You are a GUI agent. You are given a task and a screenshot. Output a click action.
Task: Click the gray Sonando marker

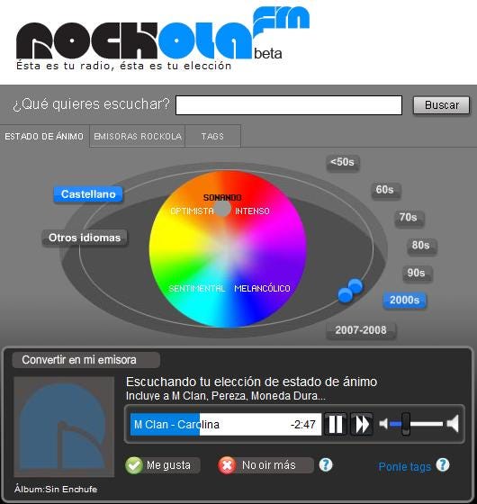pos(222,209)
